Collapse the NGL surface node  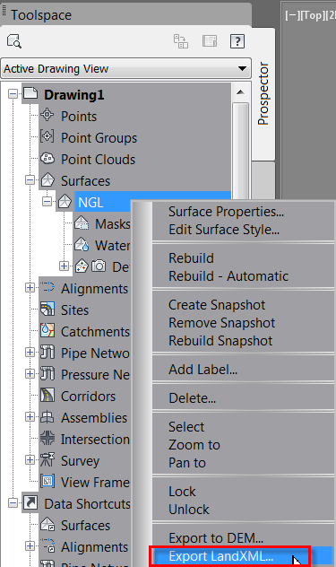click(47, 202)
